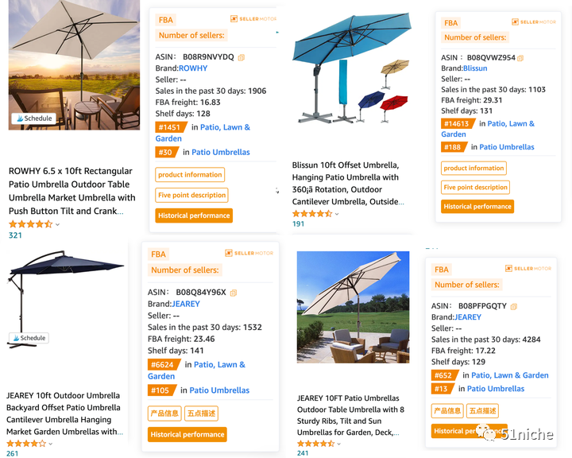
Task: Copy ASIN B08R9NVYDQ using the copy icon
Action: point(242,57)
